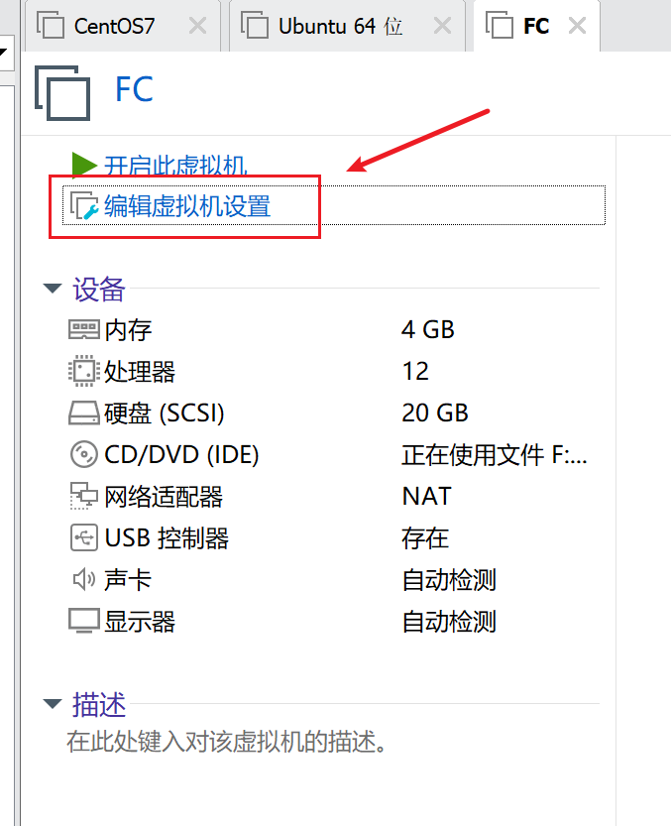This screenshot has height=826, width=671.
Task: Switch to the CentOS7 tab
Action: [x=122, y=26]
